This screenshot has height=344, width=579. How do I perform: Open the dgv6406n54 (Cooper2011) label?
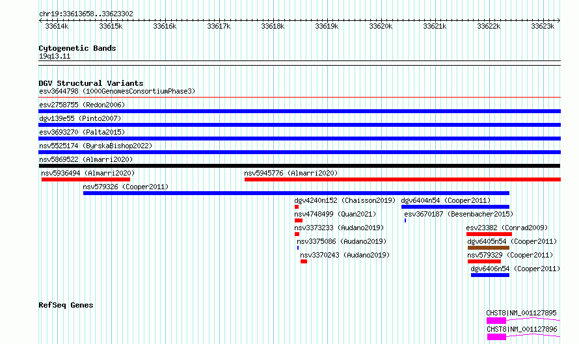(x=515, y=269)
